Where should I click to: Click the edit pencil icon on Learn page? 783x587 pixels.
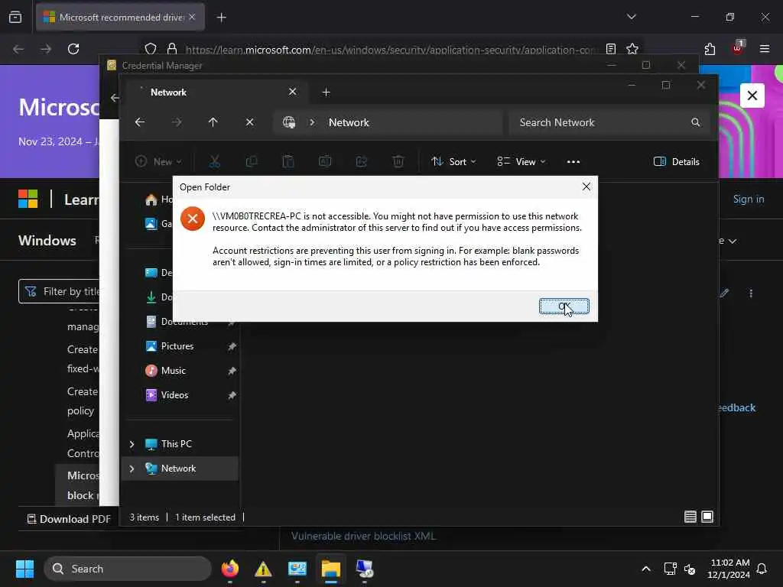(724, 293)
